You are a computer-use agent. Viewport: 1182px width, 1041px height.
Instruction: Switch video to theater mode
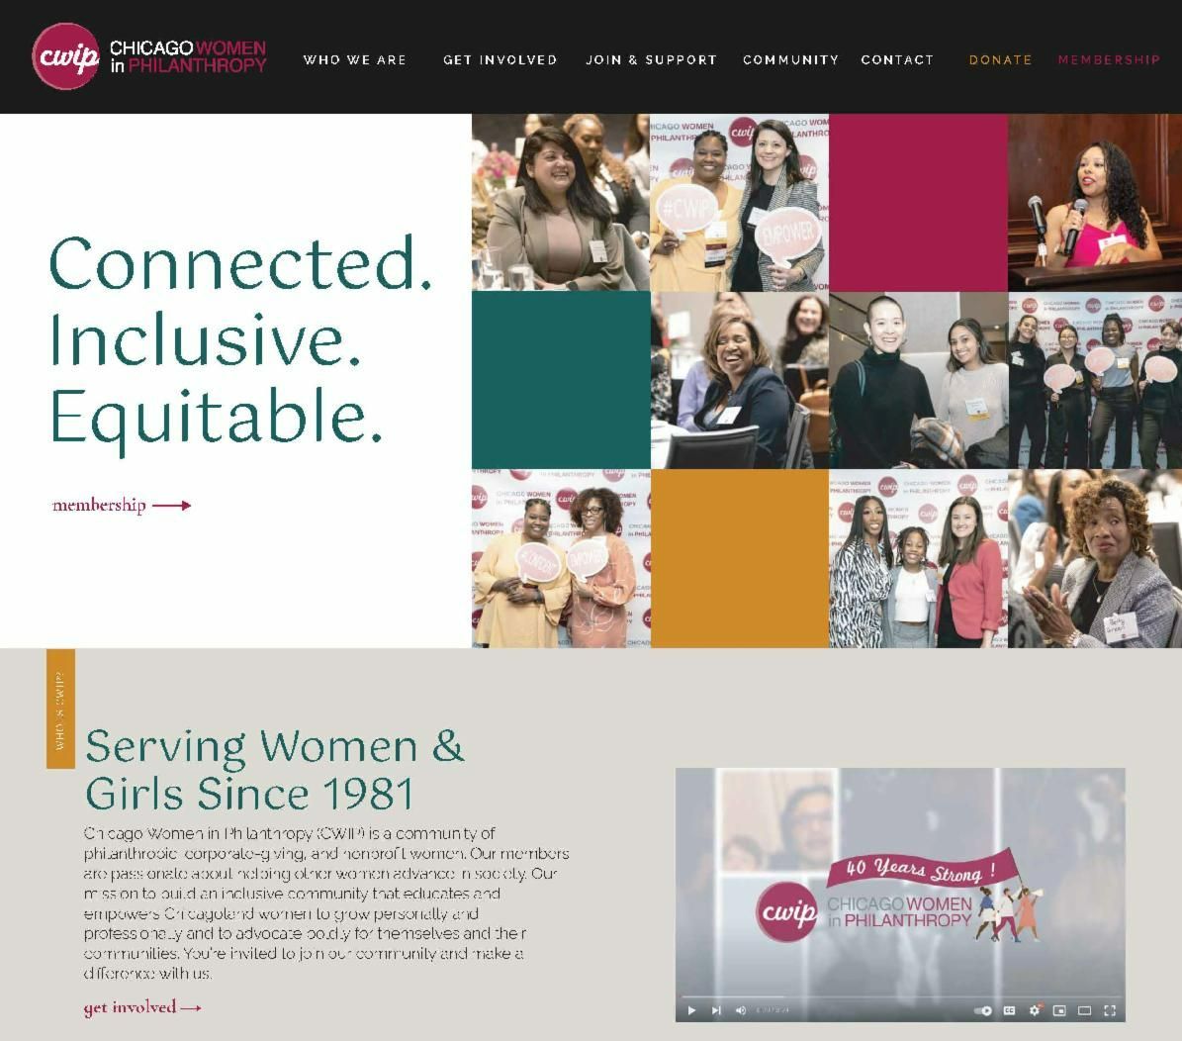(x=1084, y=1010)
